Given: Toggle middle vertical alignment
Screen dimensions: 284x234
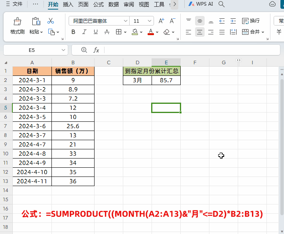Looking at the screenshot, I should pos(200,21).
